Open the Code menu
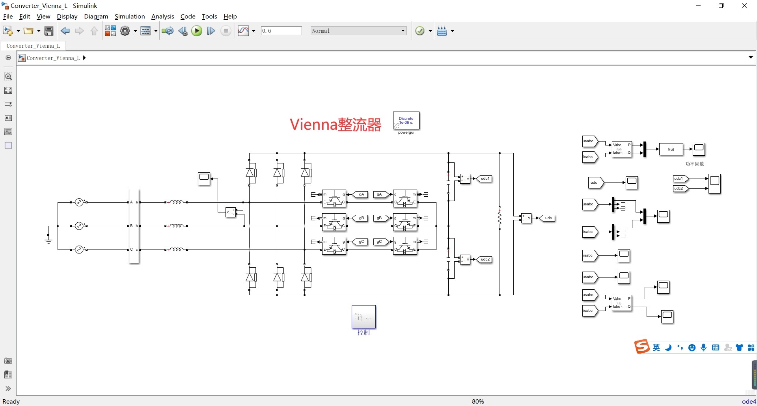Viewport: 757px width, 406px height. pos(188,16)
